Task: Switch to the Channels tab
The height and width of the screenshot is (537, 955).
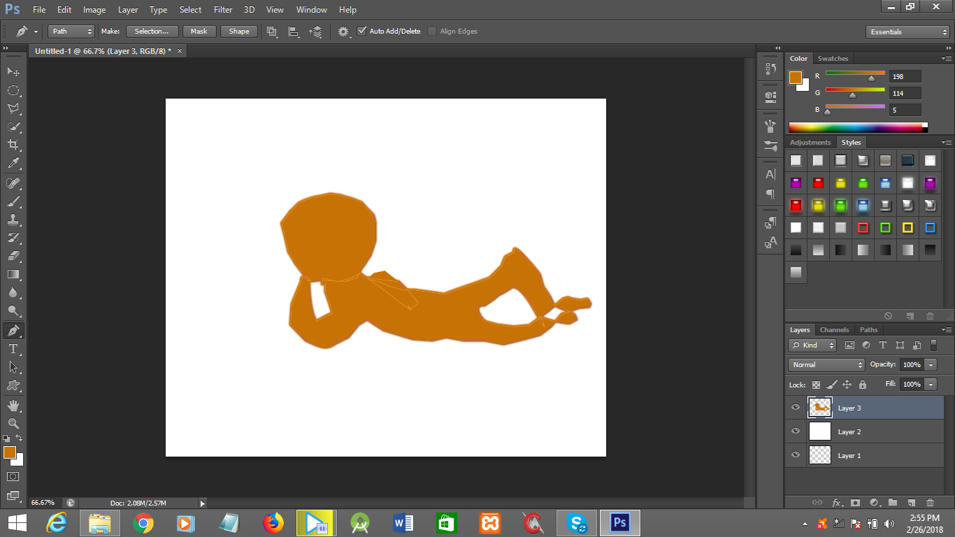Action: pos(834,330)
